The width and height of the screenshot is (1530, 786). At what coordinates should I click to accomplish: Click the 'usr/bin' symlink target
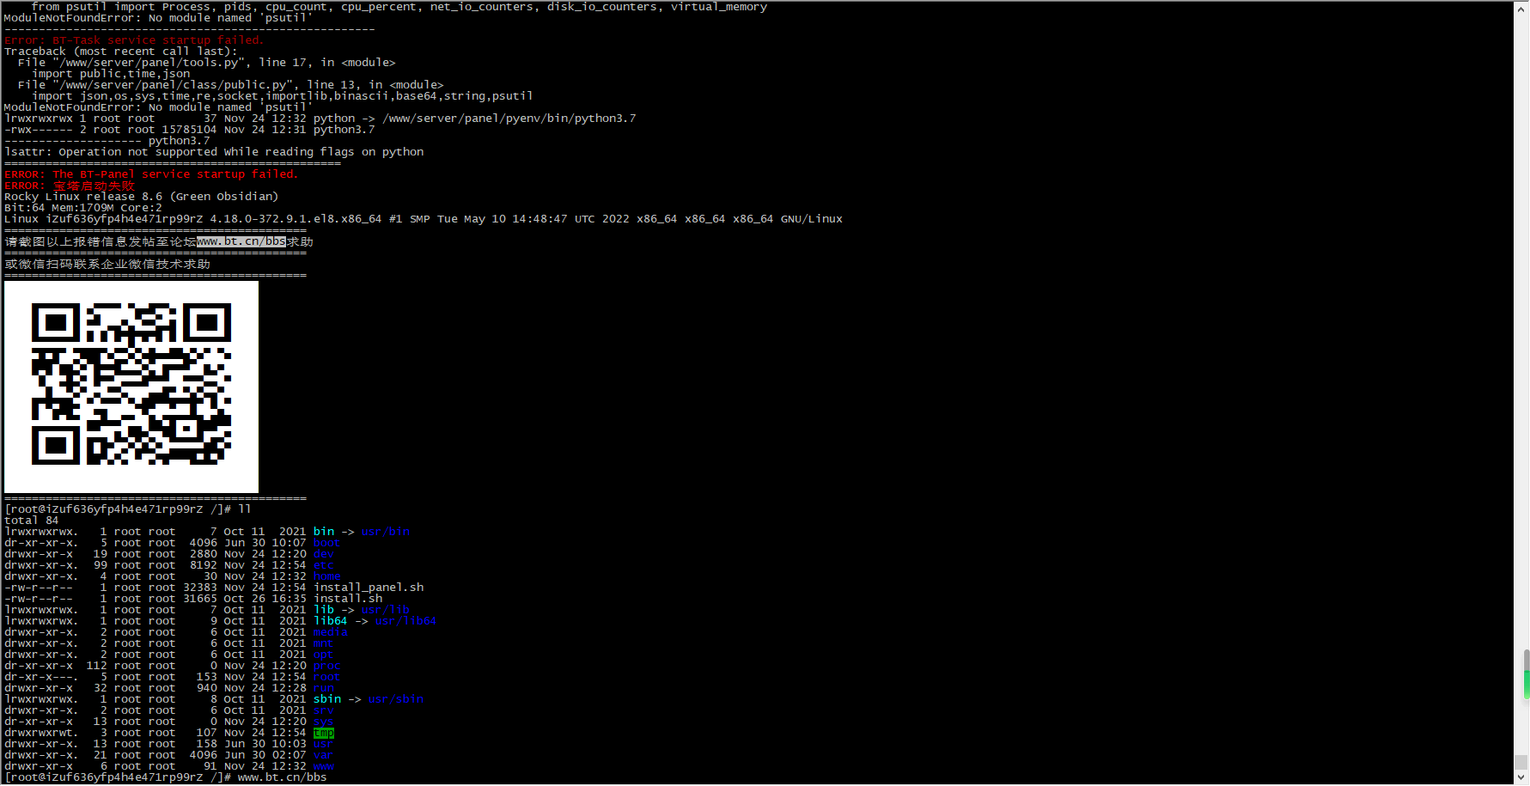[x=386, y=532]
